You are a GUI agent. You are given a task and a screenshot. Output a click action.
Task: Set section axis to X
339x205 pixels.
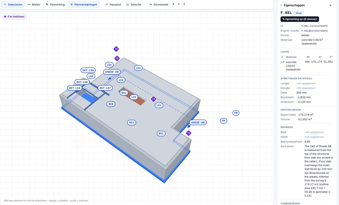point(173,4)
